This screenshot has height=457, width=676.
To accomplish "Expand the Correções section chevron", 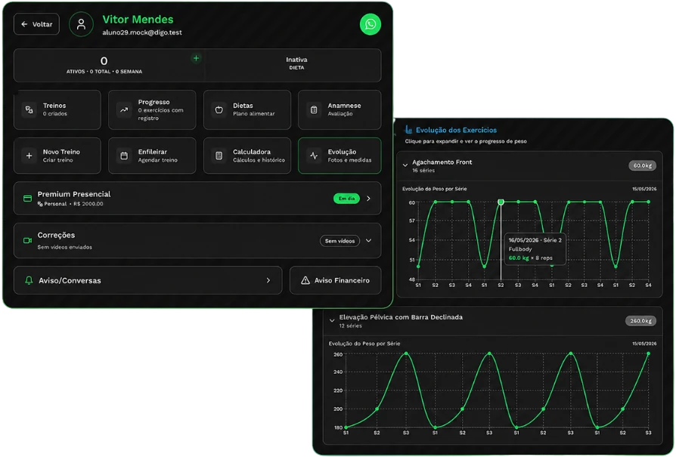I will [368, 240].
